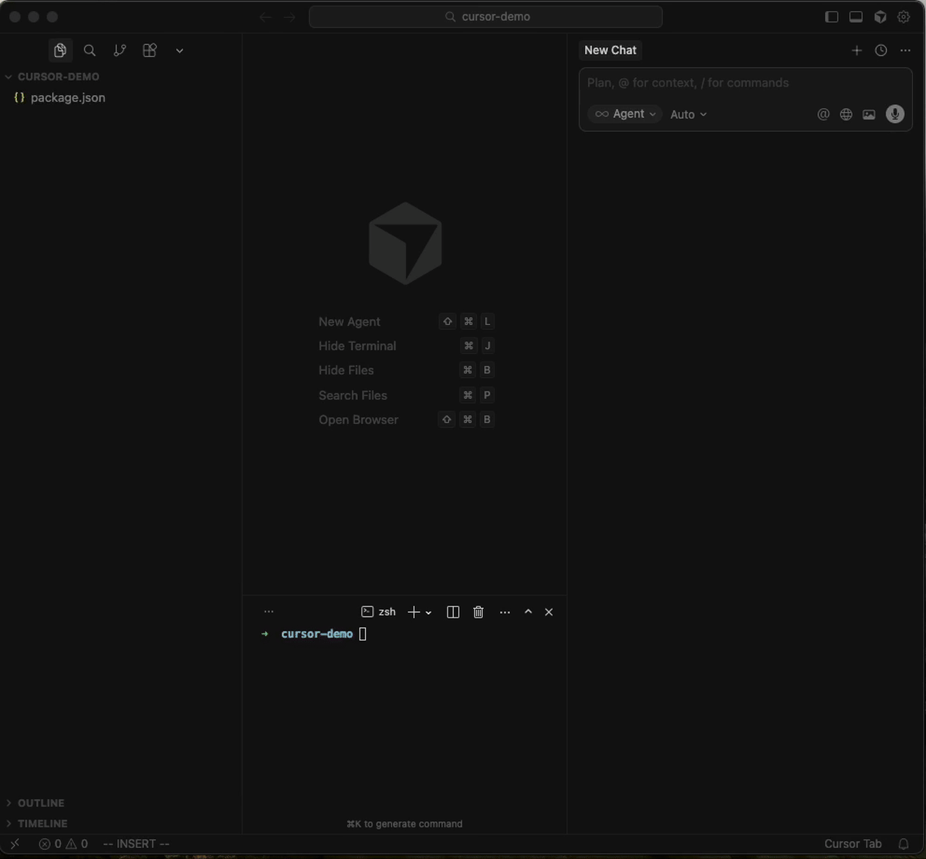Click the New Chat tab label

click(x=610, y=49)
